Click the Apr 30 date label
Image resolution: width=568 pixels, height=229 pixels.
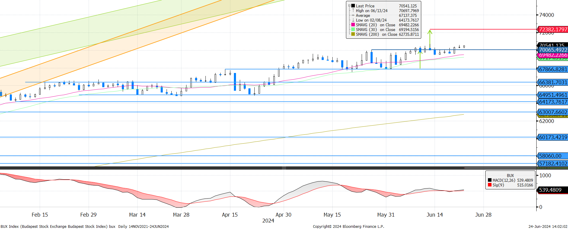[283, 215]
